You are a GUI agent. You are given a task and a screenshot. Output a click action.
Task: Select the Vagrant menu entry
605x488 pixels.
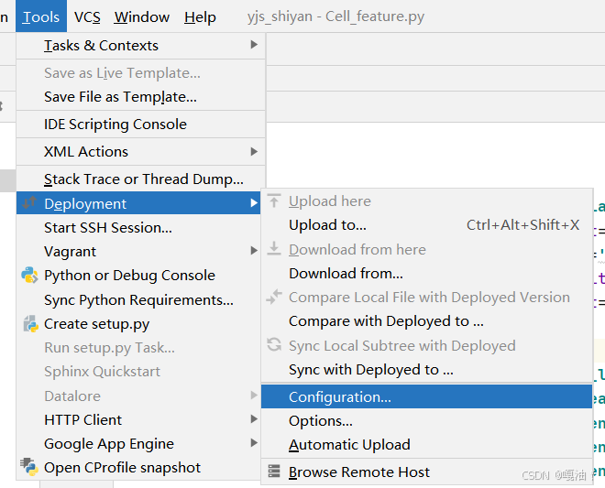(138, 251)
